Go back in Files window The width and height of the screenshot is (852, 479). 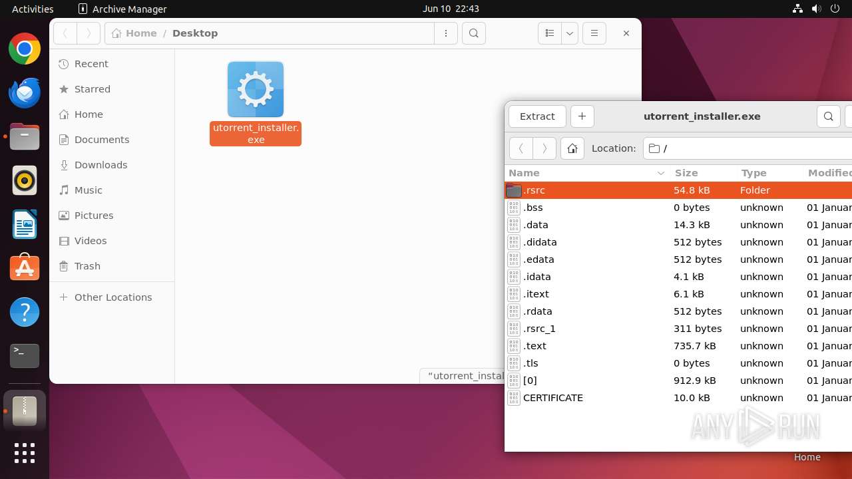click(x=65, y=33)
